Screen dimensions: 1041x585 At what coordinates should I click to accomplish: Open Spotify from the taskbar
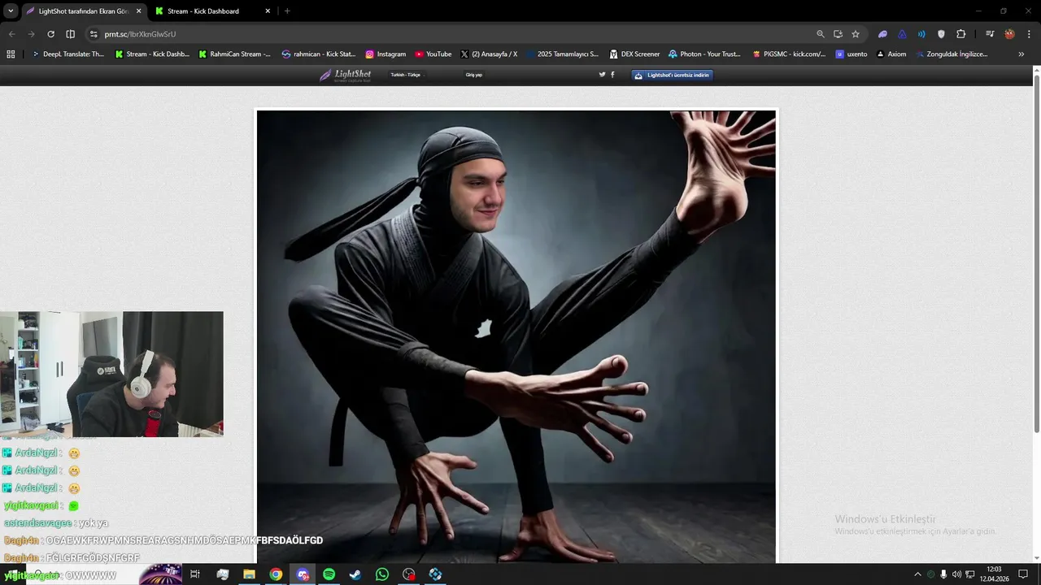(x=329, y=574)
